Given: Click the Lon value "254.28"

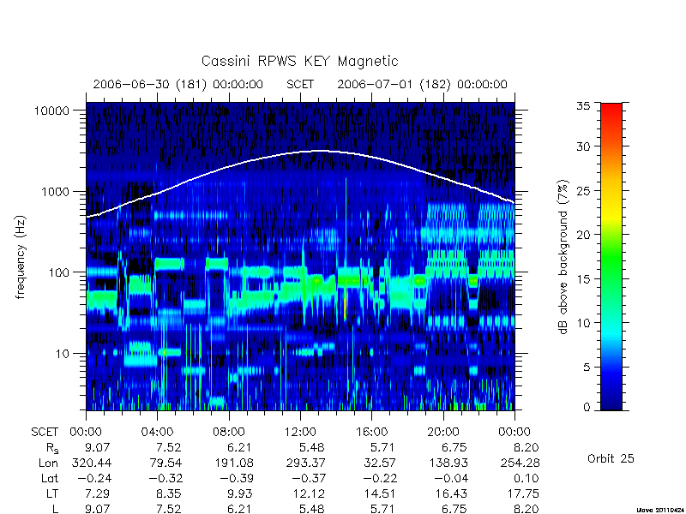Looking at the screenshot, I should (x=521, y=463).
